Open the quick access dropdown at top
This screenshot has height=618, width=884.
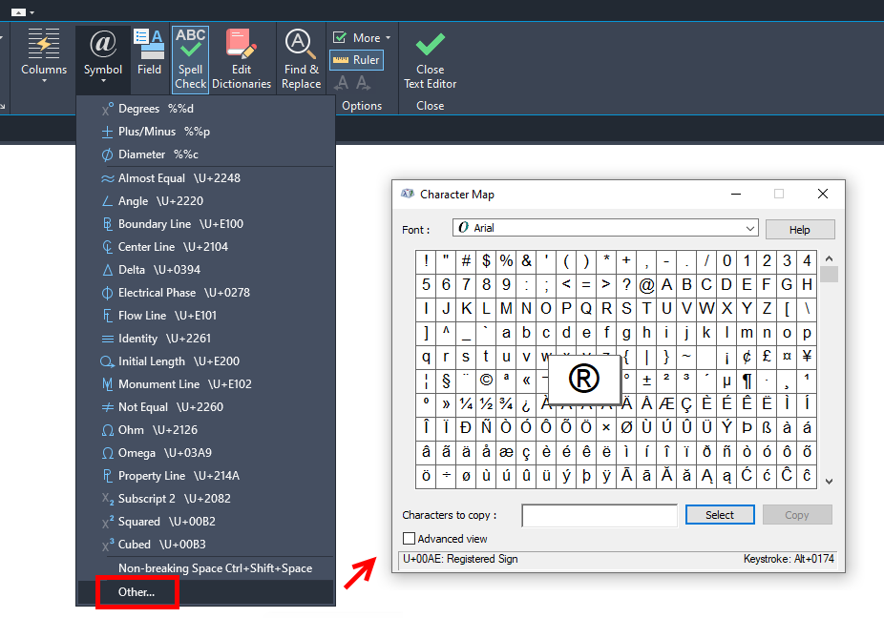(32, 12)
